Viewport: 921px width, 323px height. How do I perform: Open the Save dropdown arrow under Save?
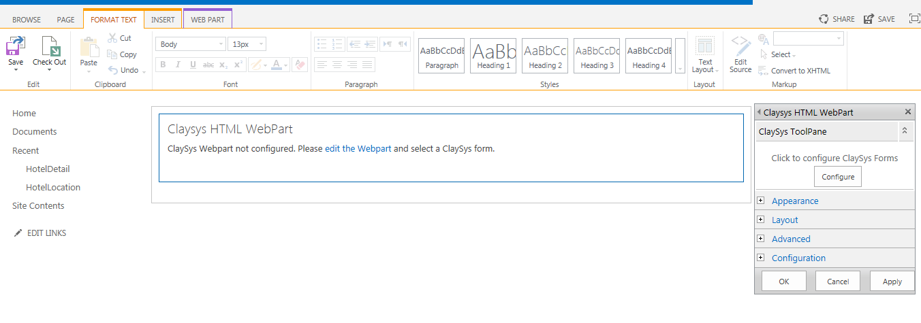(x=15, y=69)
